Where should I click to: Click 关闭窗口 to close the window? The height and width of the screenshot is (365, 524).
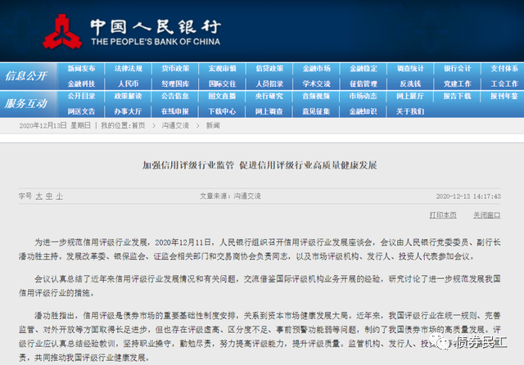(487, 215)
